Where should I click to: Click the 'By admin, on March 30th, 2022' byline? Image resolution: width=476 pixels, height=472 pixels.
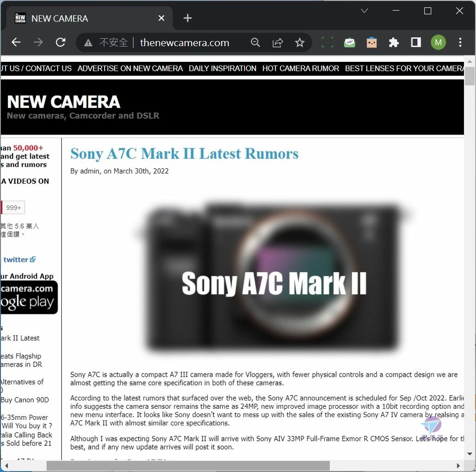119,171
